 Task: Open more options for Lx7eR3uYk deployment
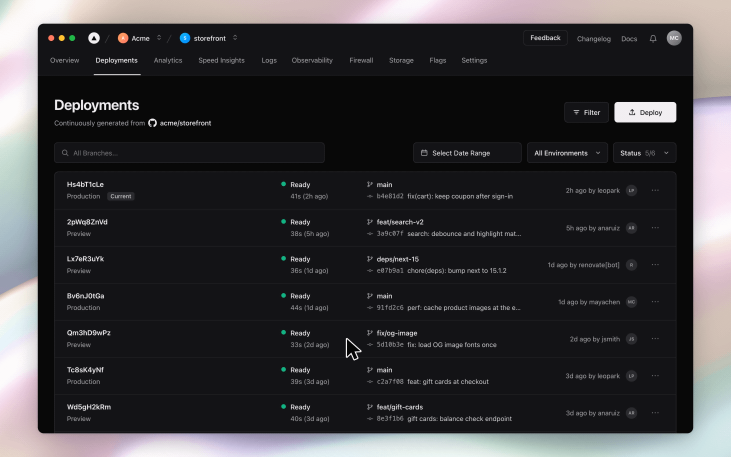click(655, 265)
